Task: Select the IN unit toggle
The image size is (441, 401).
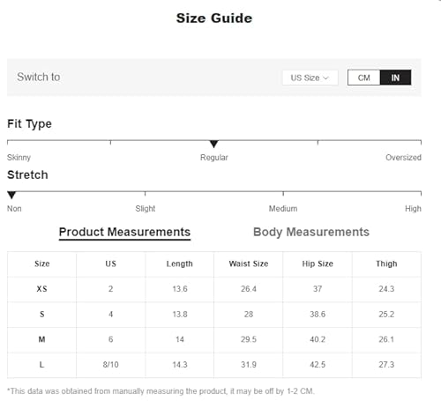Action: pos(395,78)
